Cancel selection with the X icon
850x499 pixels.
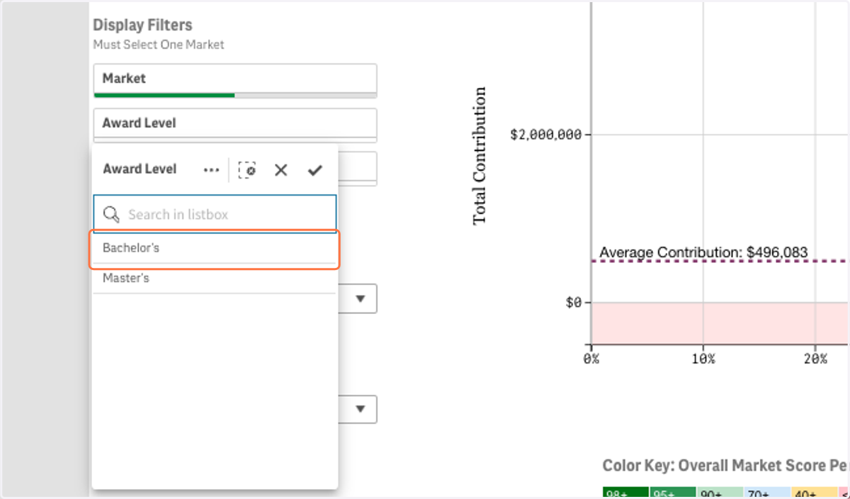(281, 170)
